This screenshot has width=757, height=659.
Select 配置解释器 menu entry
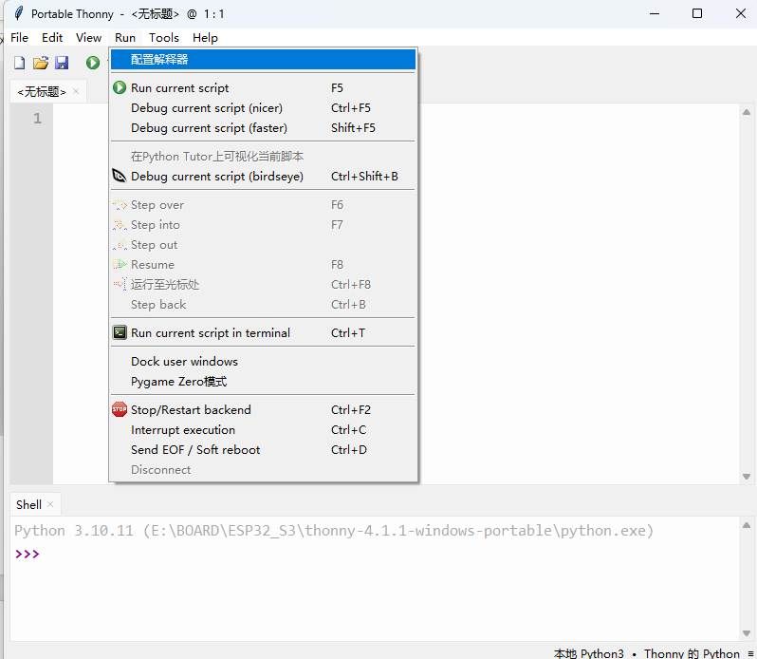pyautogui.click(x=263, y=60)
